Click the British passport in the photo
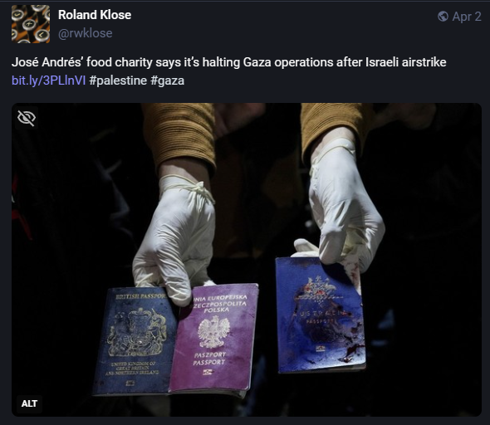The width and height of the screenshot is (490, 425). (134, 342)
